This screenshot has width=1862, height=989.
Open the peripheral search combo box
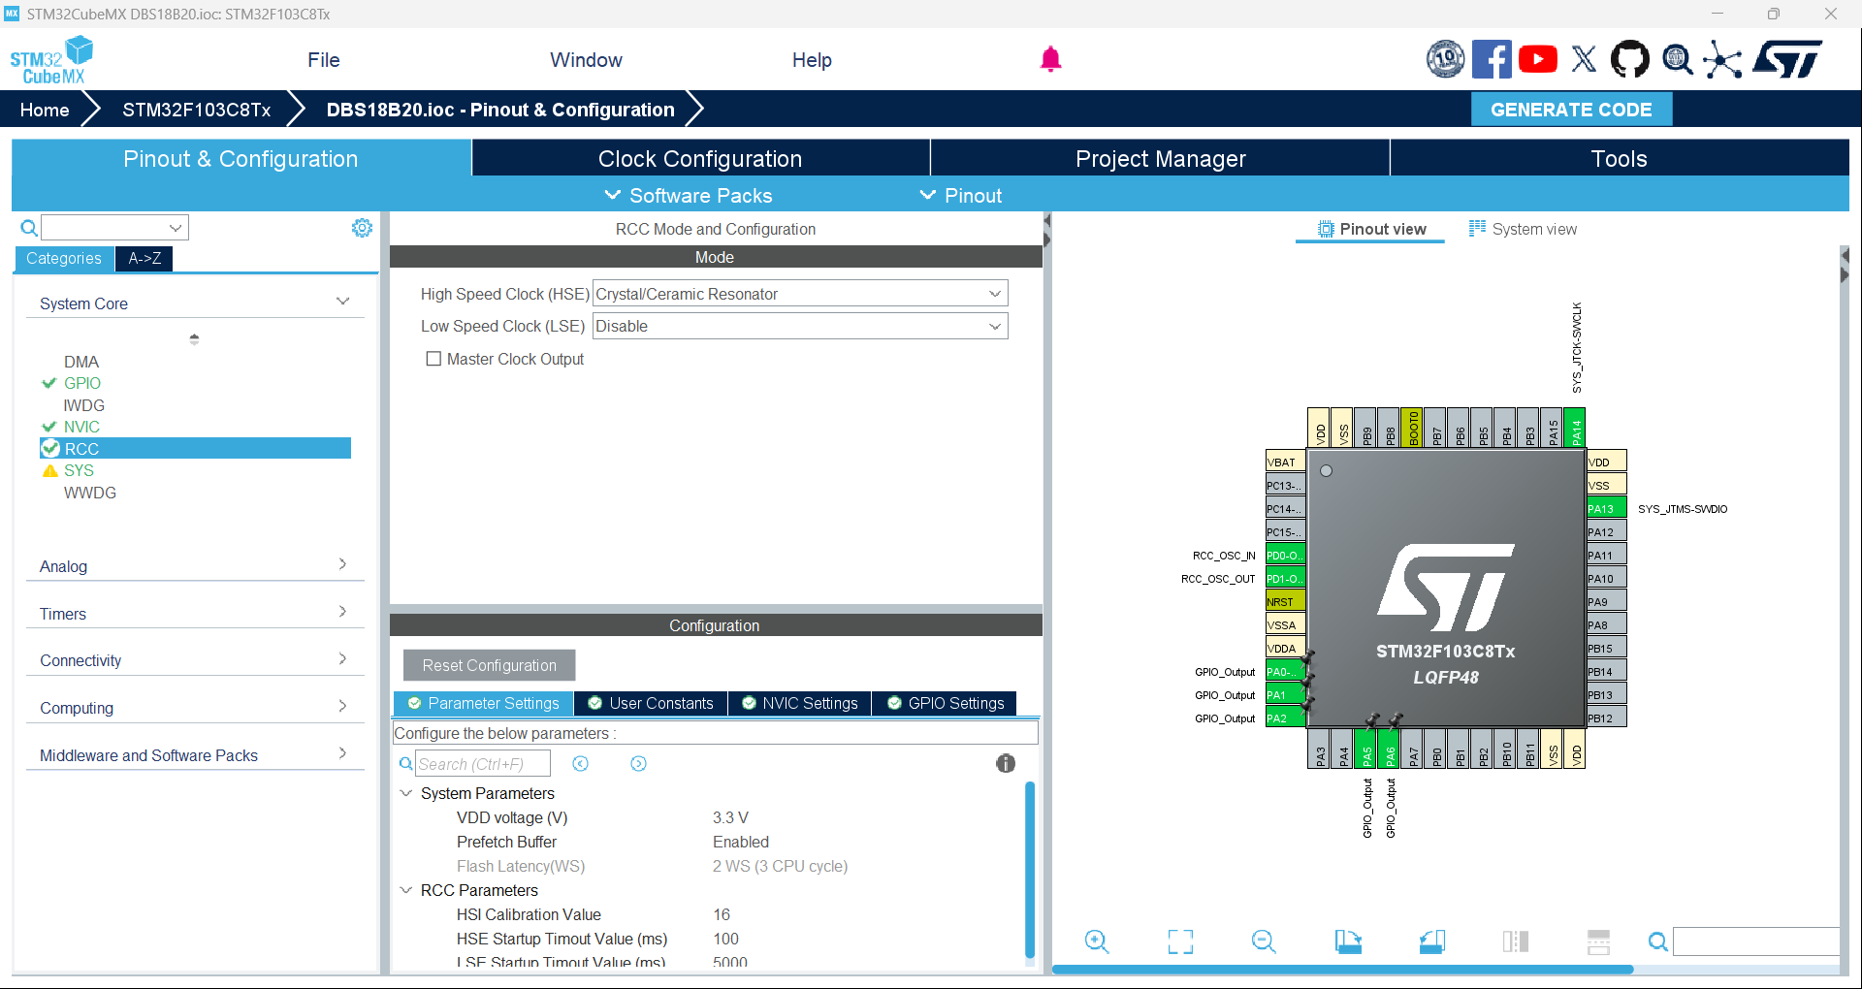pyautogui.click(x=114, y=228)
